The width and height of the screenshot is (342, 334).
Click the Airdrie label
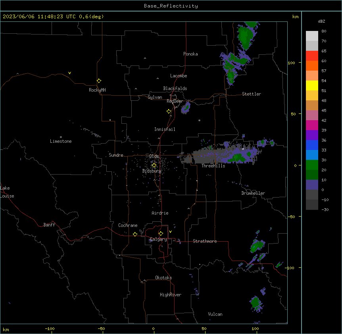pyautogui.click(x=160, y=213)
